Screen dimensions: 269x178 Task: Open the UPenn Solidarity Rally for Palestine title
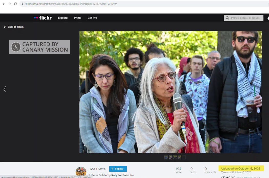click(x=112, y=175)
